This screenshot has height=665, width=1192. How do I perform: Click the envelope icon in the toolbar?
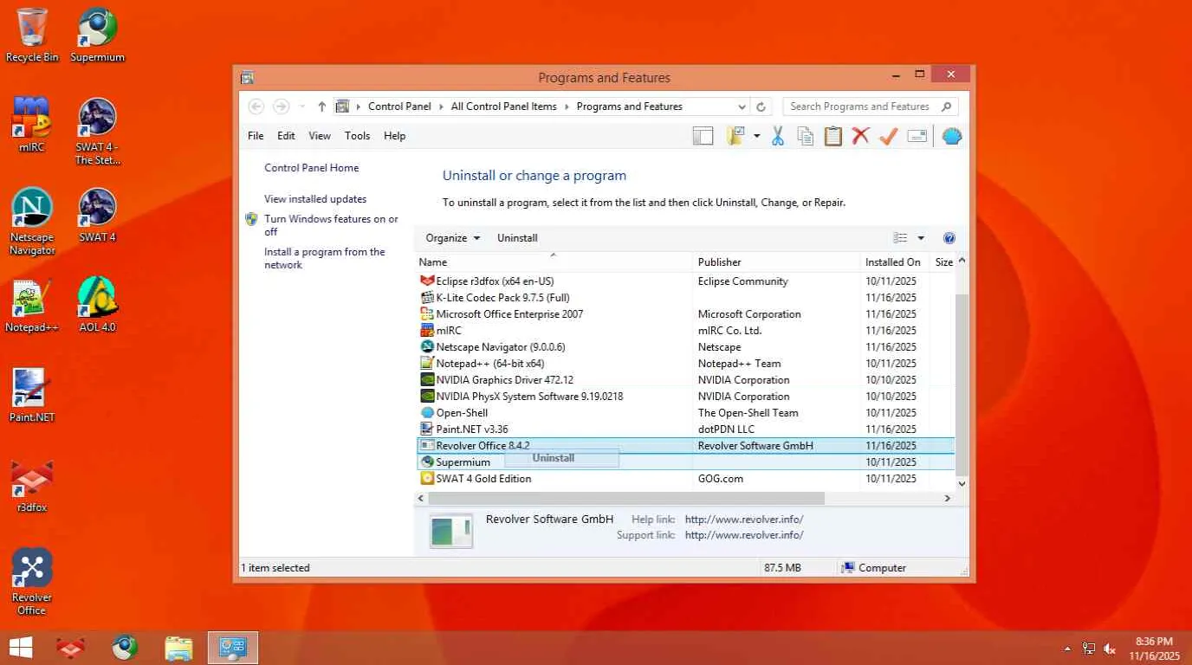point(917,136)
